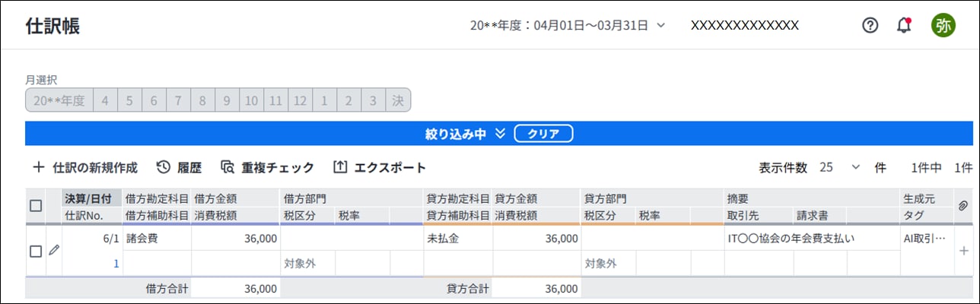Screen dimensions: 980x304
Task: Expand the fiscal year period dropdown
Action: pyautogui.click(x=567, y=25)
